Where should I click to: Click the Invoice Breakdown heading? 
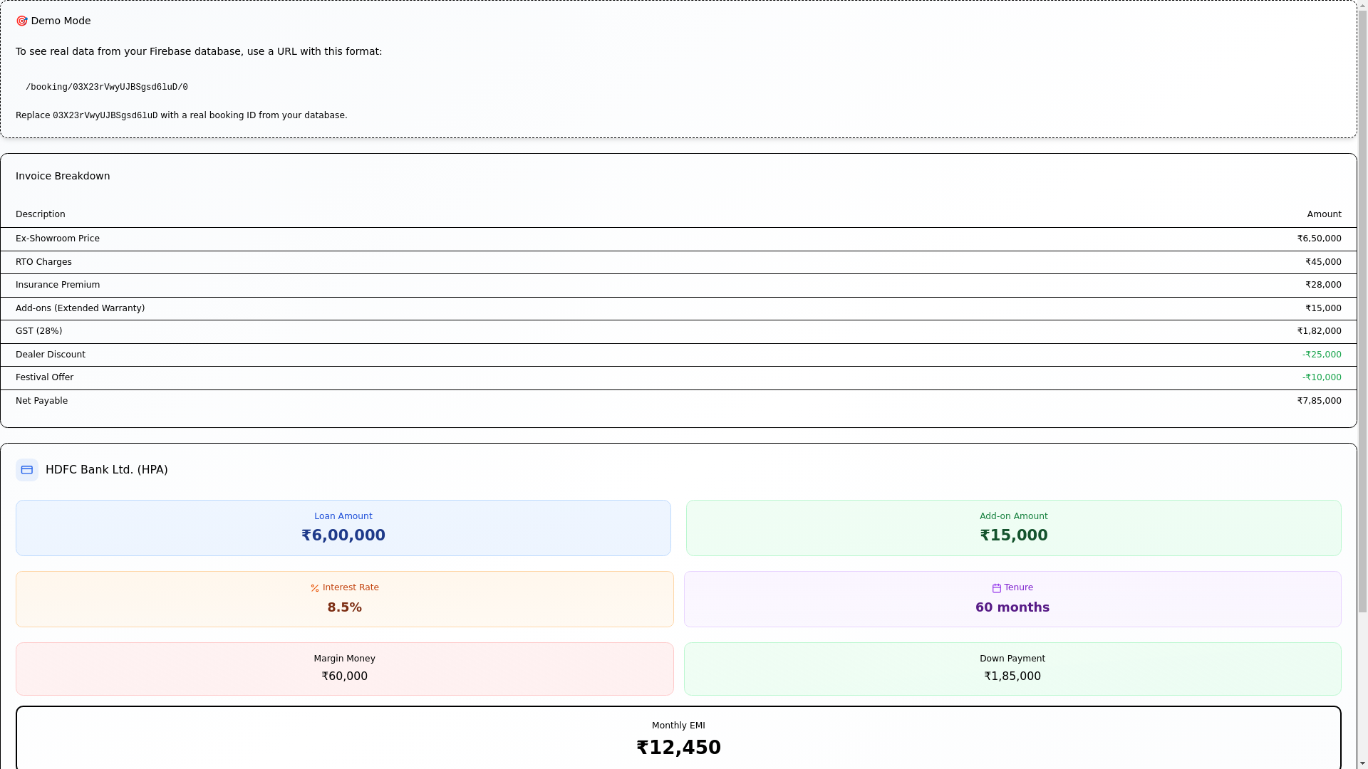(x=63, y=176)
